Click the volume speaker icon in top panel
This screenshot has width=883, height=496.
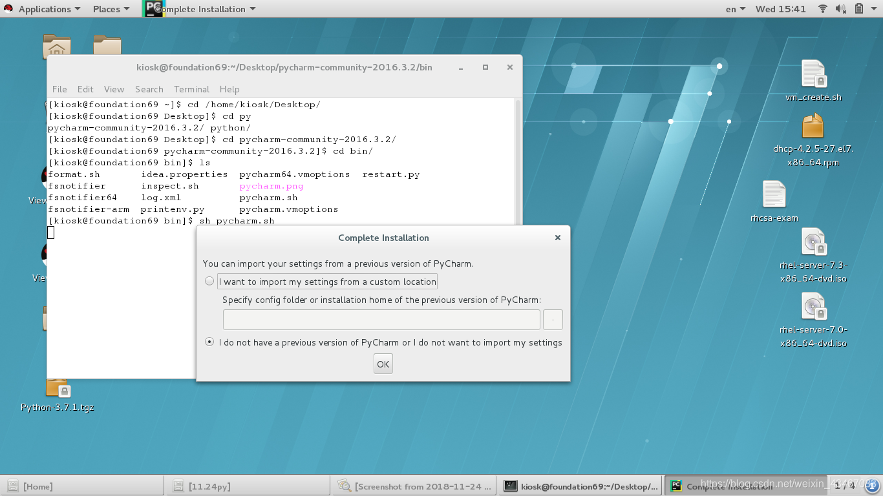(841, 9)
